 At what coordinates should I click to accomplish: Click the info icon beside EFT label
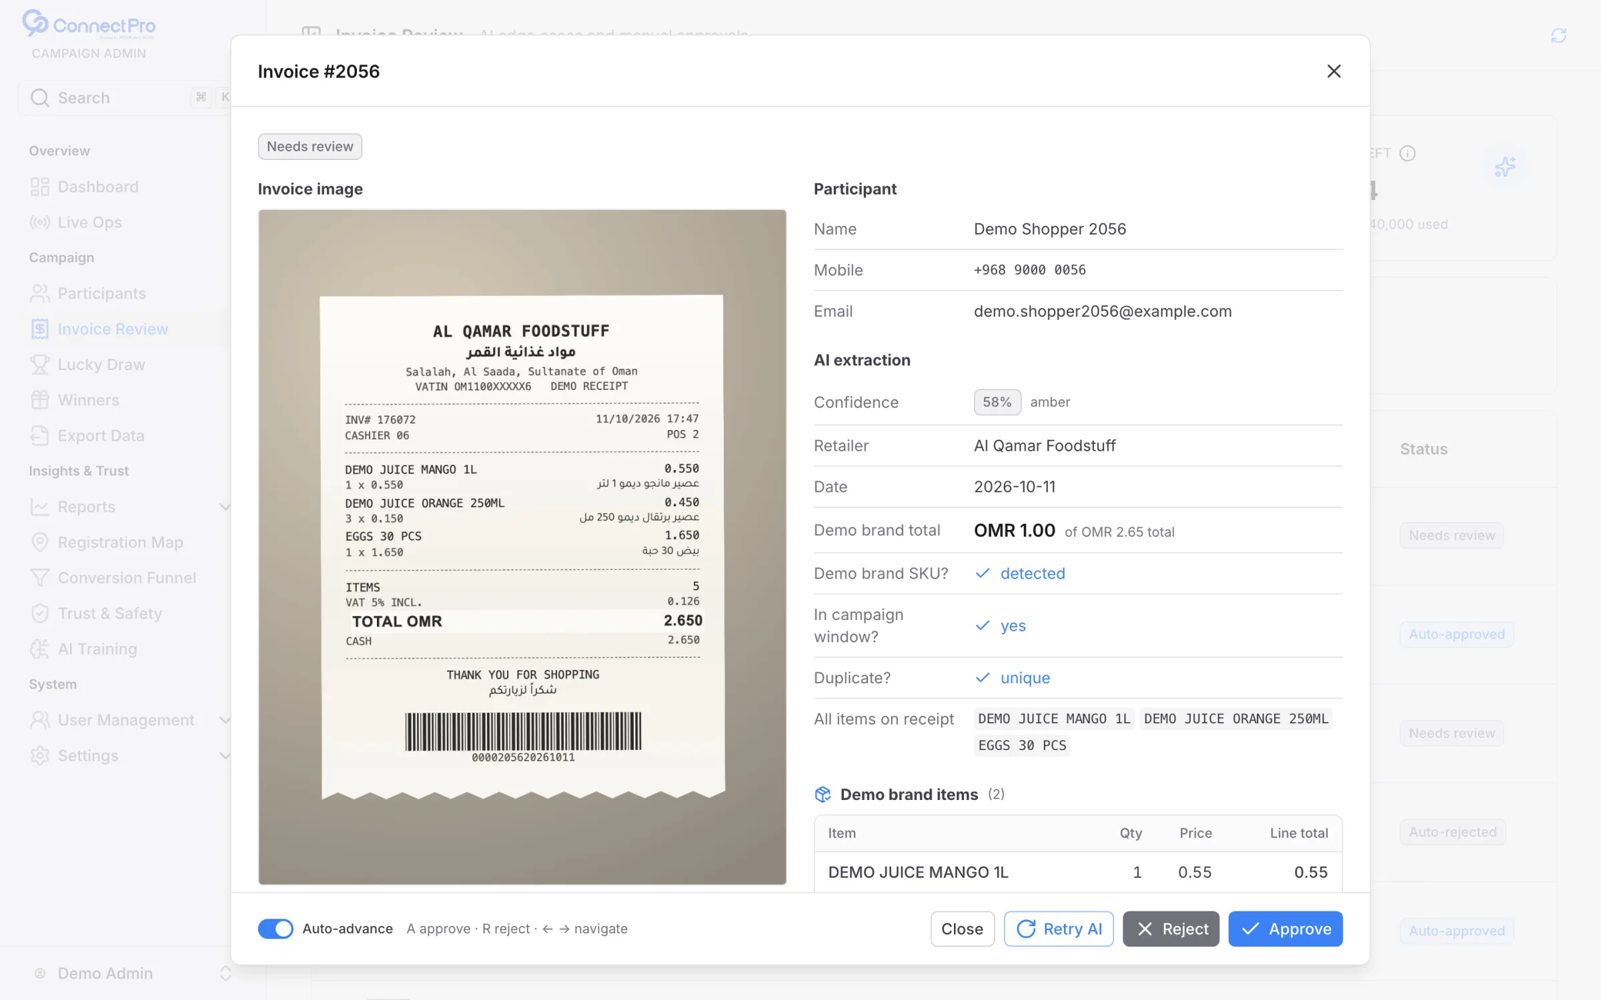click(x=1408, y=153)
